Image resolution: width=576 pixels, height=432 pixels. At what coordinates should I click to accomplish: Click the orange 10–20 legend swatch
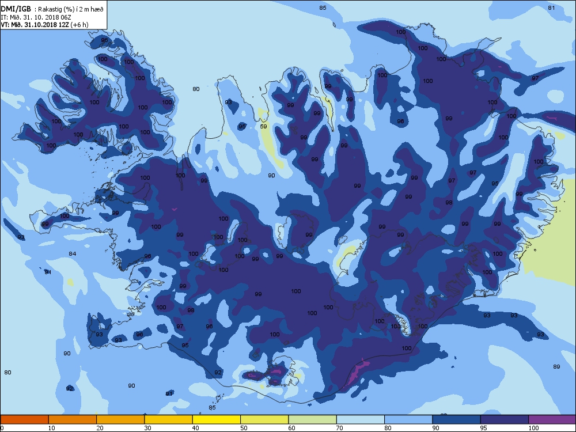(73, 419)
